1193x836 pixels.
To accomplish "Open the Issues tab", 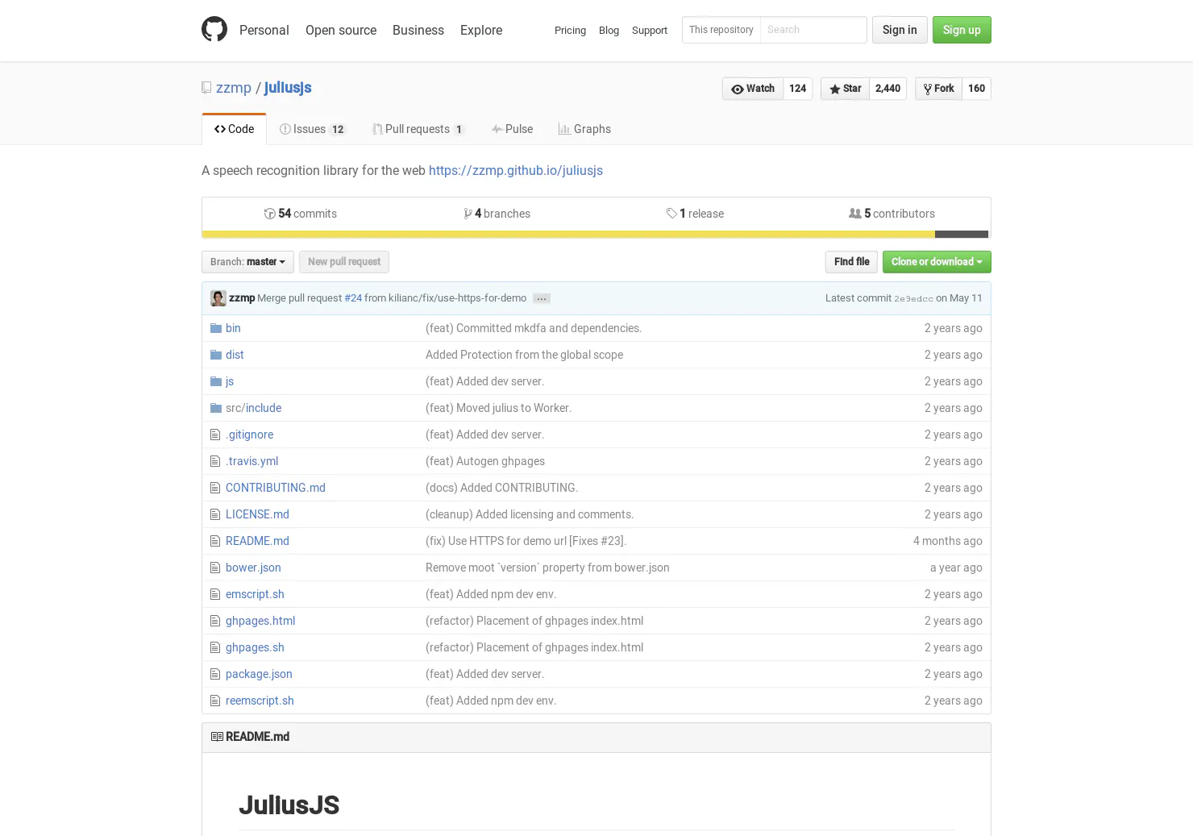I will coord(313,129).
